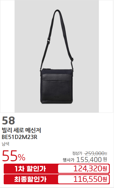Image resolution: width=114 pixels, height=188 pixels.
Task: Click the 남색 color label
Action: [6, 144]
